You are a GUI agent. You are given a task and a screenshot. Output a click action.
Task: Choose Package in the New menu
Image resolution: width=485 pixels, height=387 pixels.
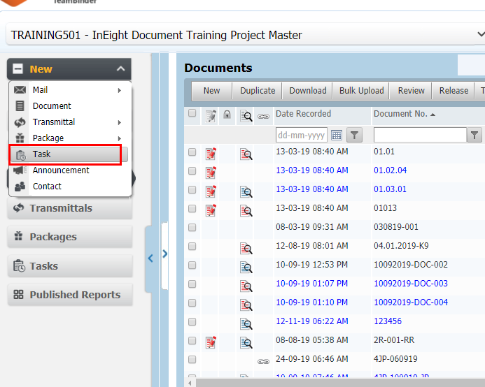pyautogui.click(x=70, y=138)
